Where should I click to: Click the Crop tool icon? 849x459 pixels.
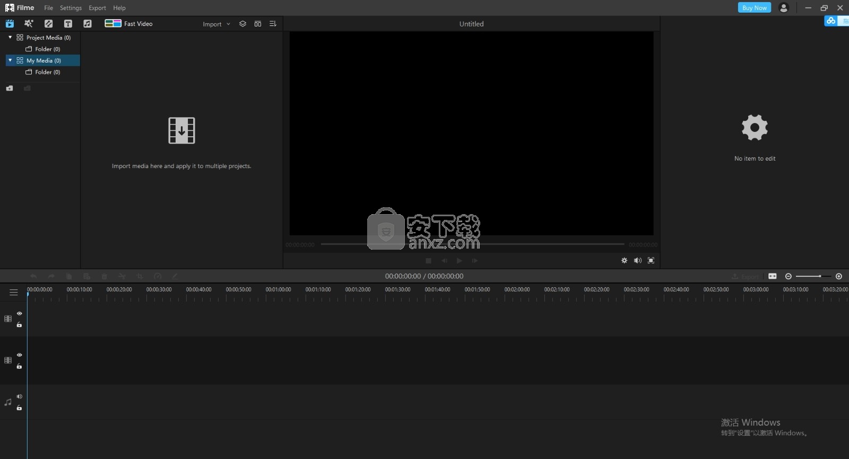pyautogui.click(x=140, y=276)
